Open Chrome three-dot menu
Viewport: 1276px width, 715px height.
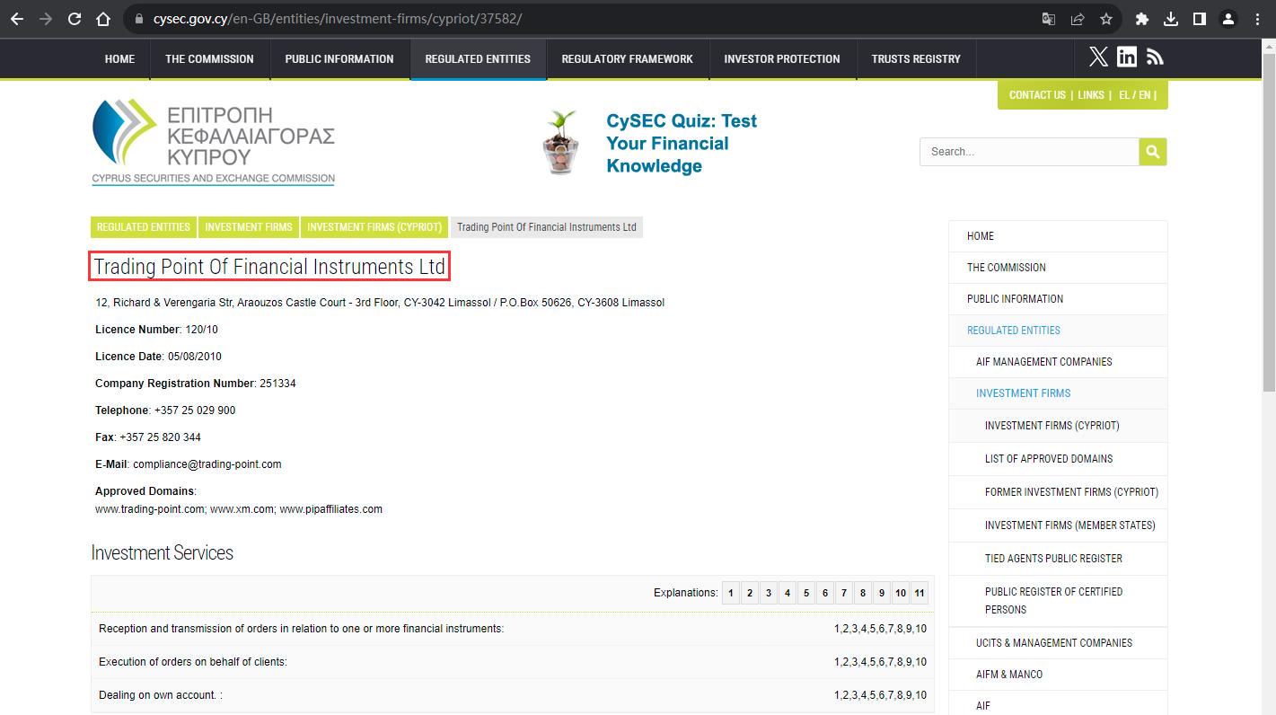(1257, 19)
